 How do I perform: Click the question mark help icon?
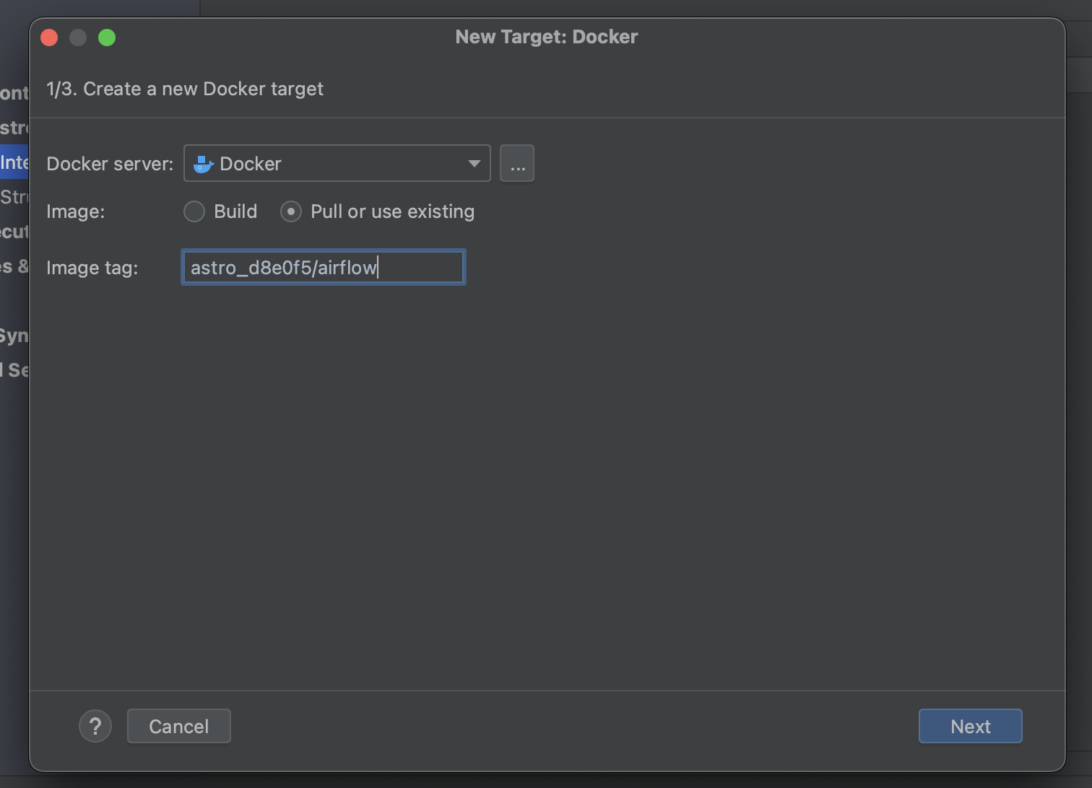click(95, 726)
